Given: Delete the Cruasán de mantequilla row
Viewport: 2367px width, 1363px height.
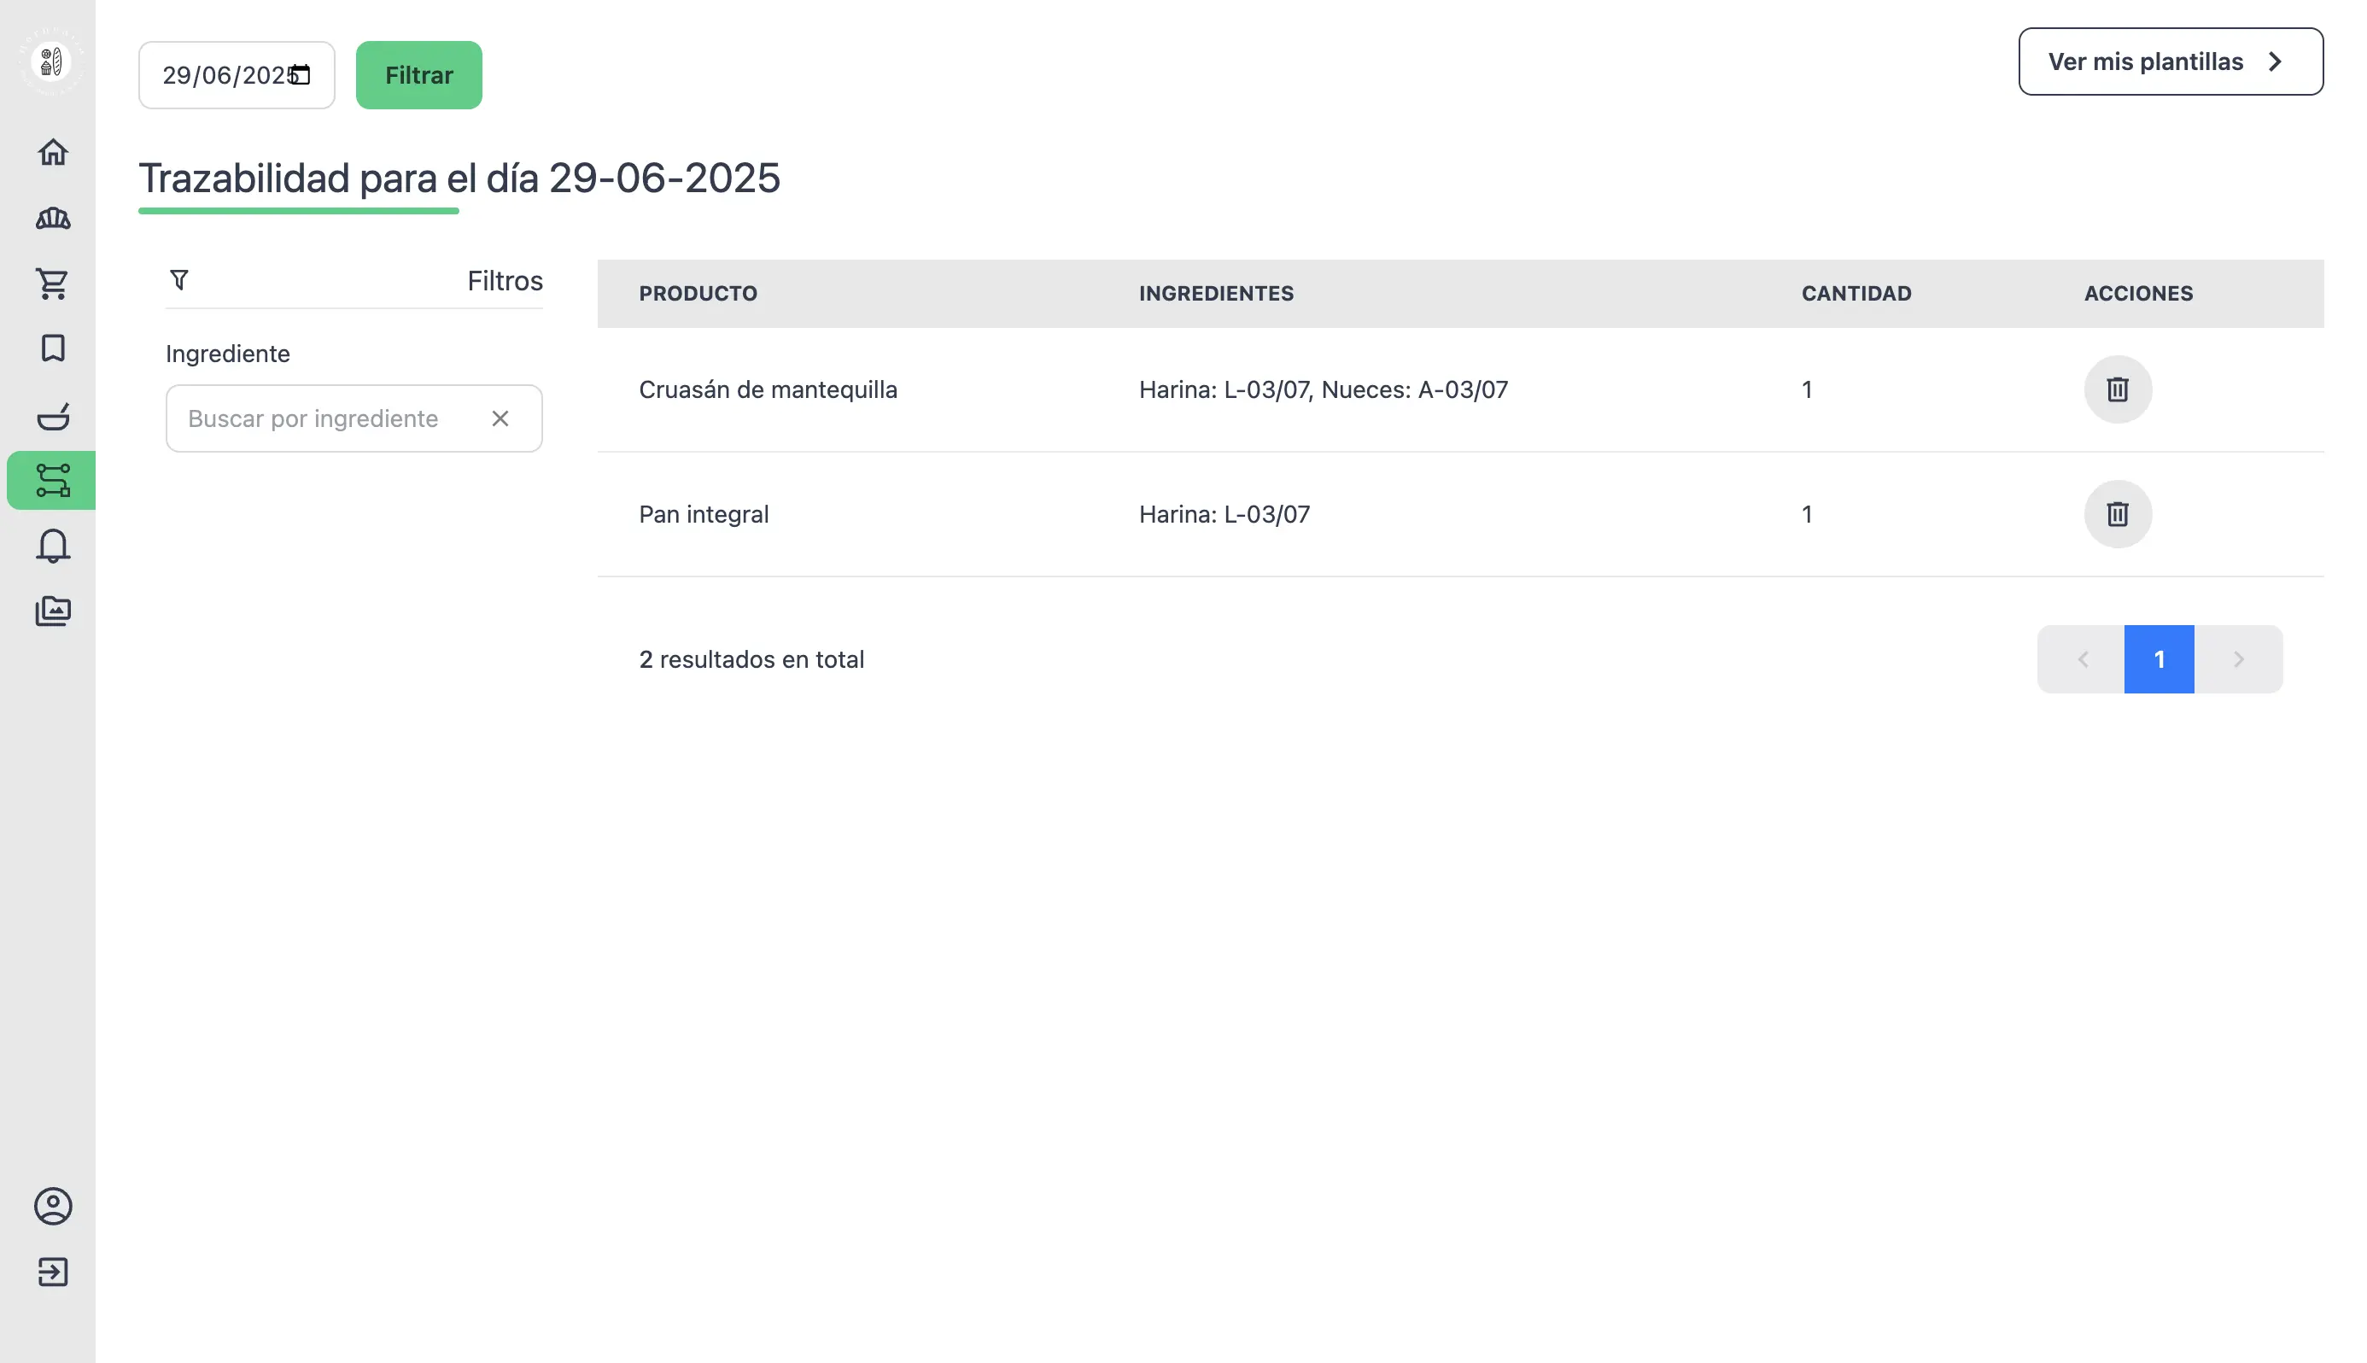Looking at the screenshot, I should click(x=2116, y=389).
